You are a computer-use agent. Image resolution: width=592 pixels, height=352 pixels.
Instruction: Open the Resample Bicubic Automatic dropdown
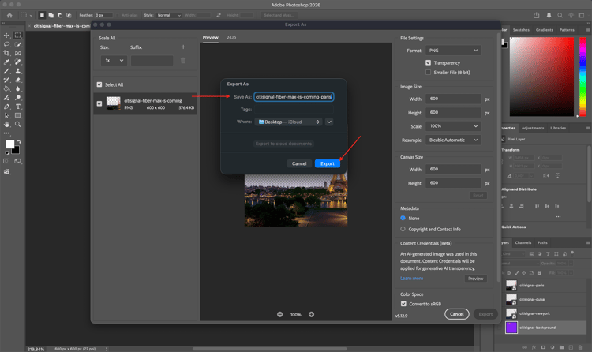453,140
